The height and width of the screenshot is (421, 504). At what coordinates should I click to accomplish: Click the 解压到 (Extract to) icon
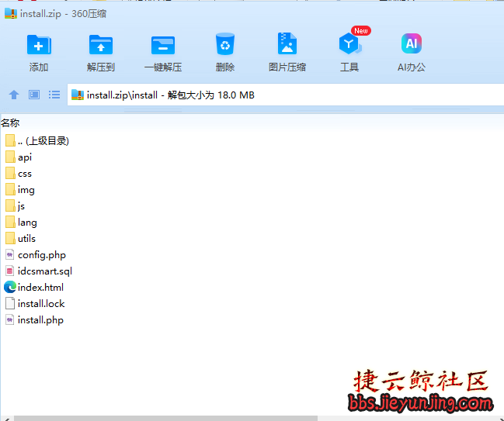101,45
